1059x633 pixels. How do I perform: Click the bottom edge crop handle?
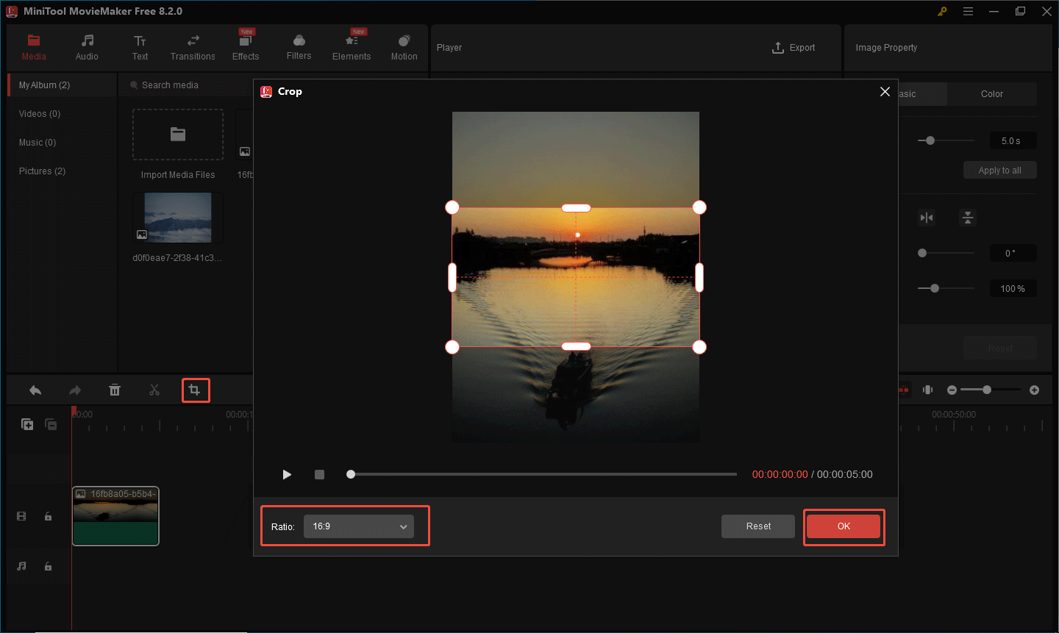tap(576, 346)
